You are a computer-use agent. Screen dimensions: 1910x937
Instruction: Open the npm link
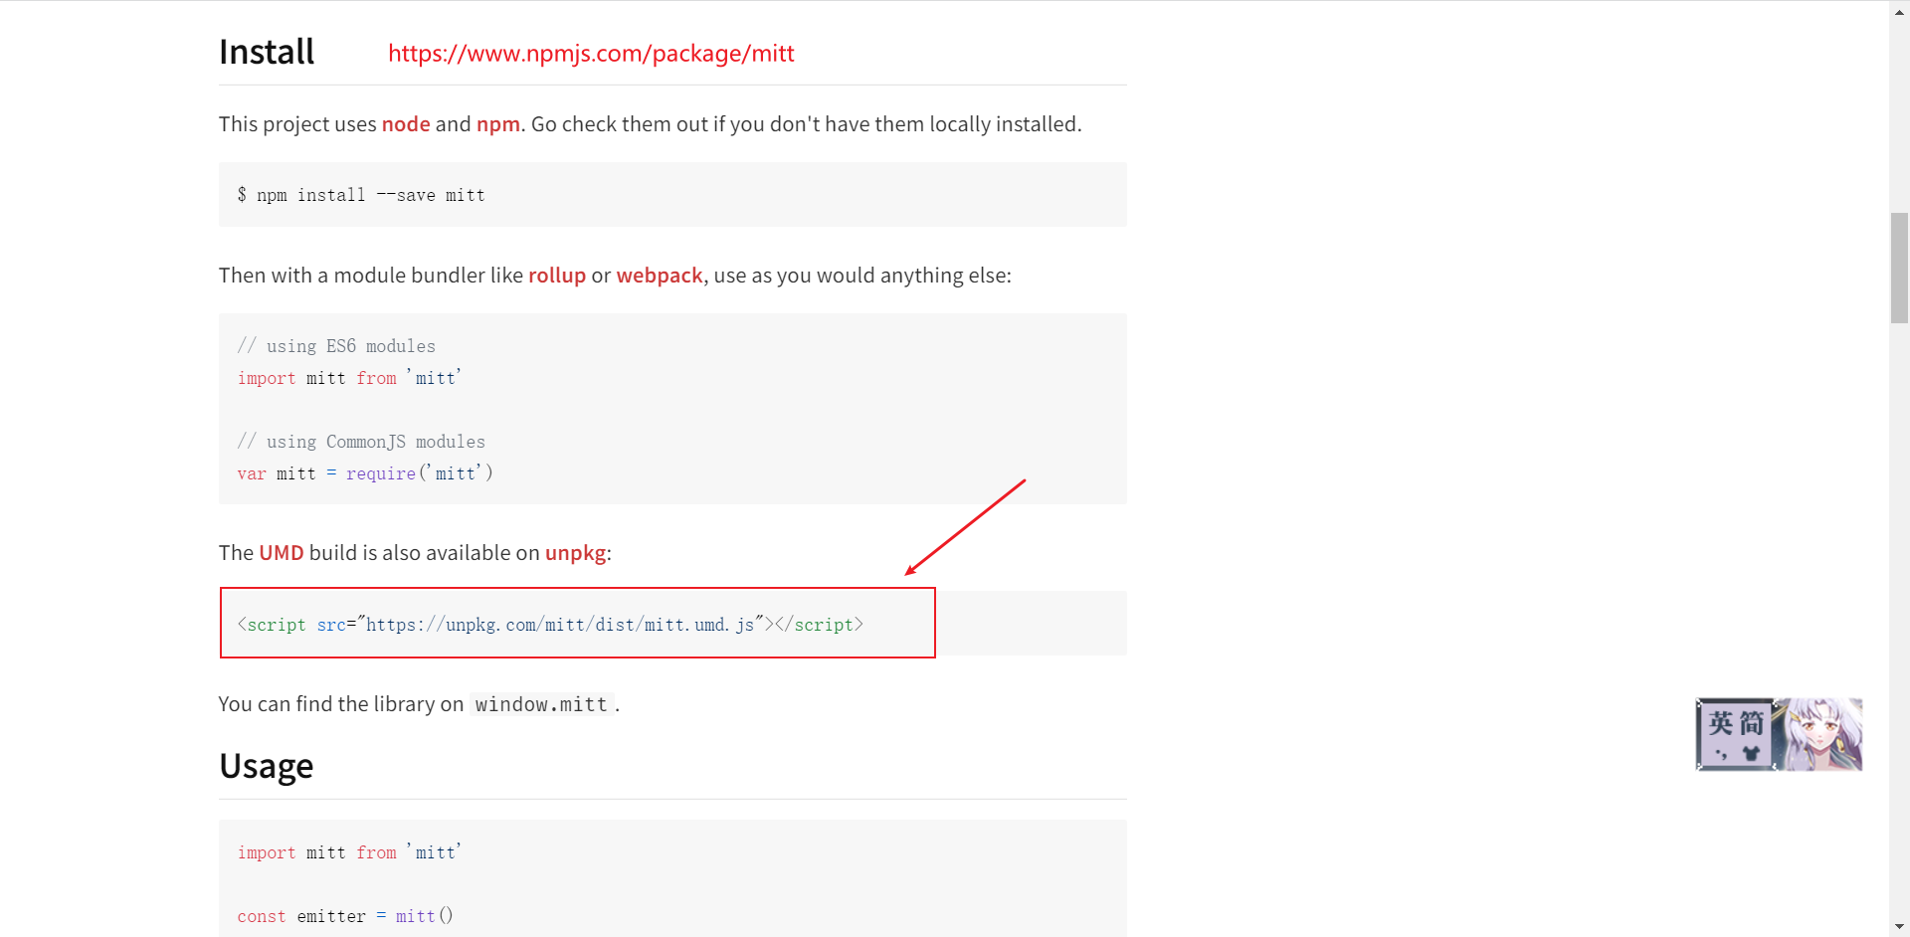pyautogui.click(x=498, y=124)
